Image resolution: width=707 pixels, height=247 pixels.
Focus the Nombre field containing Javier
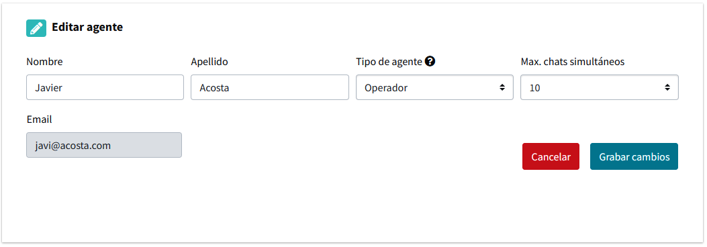(x=105, y=87)
